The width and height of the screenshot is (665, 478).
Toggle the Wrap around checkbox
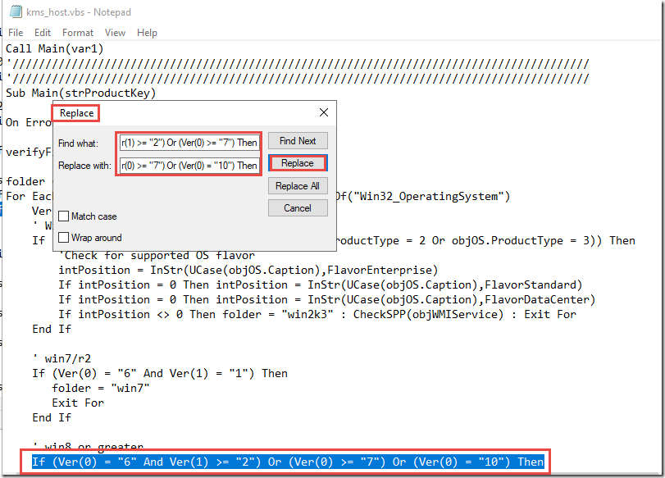click(x=65, y=238)
